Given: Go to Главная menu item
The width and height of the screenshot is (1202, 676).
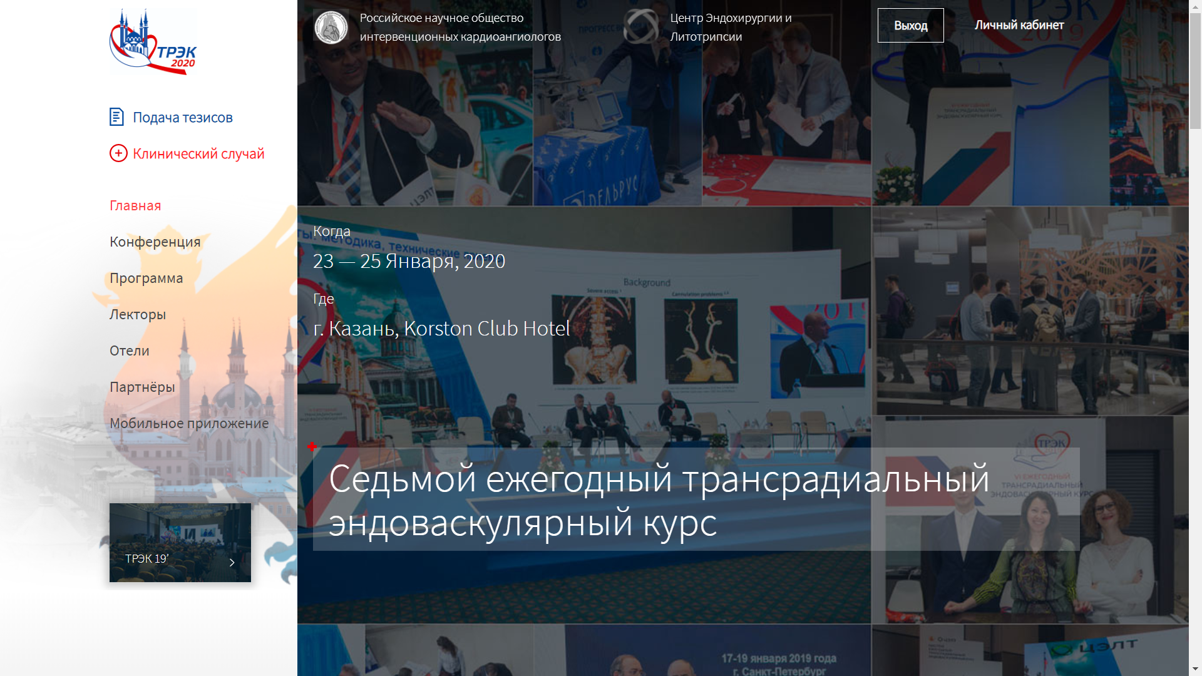Looking at the screenshot, I should pos(135,206).
